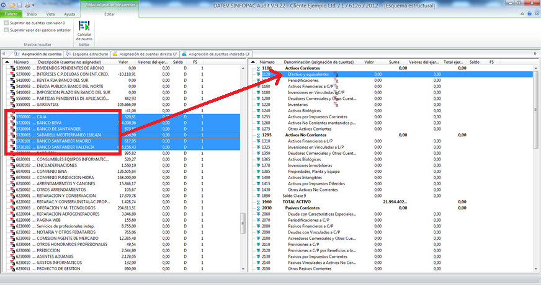Click account icon of 5550001 GARANTIAS row
This screenshot has width=541, height=285.
click(x=12, y=105)
